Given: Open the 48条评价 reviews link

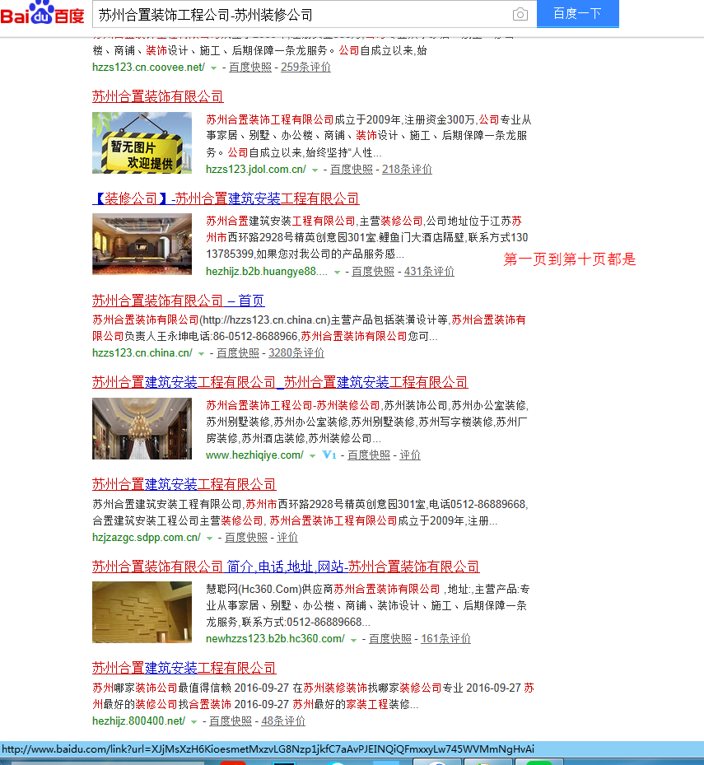Looking at the screenshot, I should 283,721.
